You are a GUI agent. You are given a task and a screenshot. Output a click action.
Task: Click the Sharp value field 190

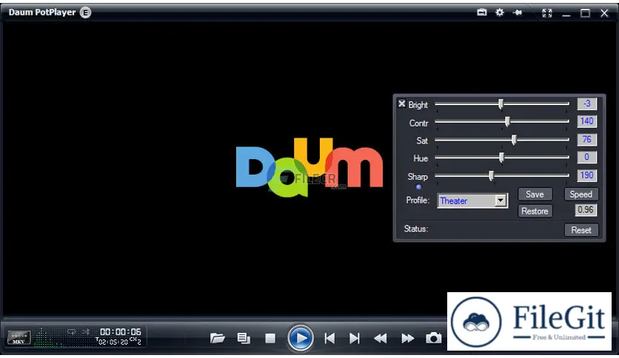[586, 175]
